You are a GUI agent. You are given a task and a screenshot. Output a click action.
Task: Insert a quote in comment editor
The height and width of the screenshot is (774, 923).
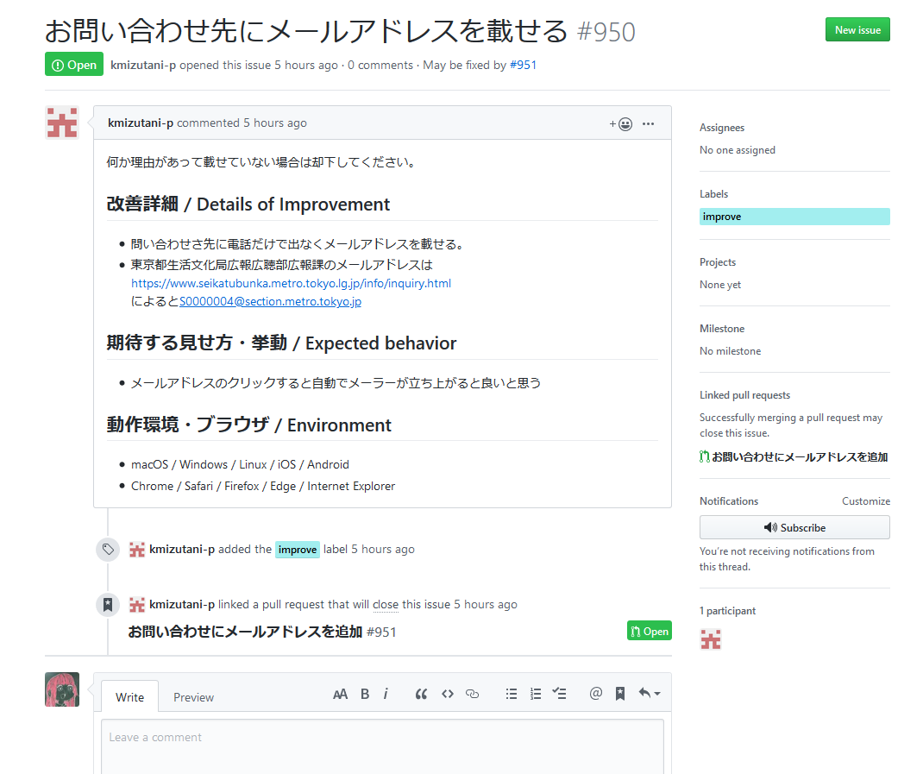(421, 694)
